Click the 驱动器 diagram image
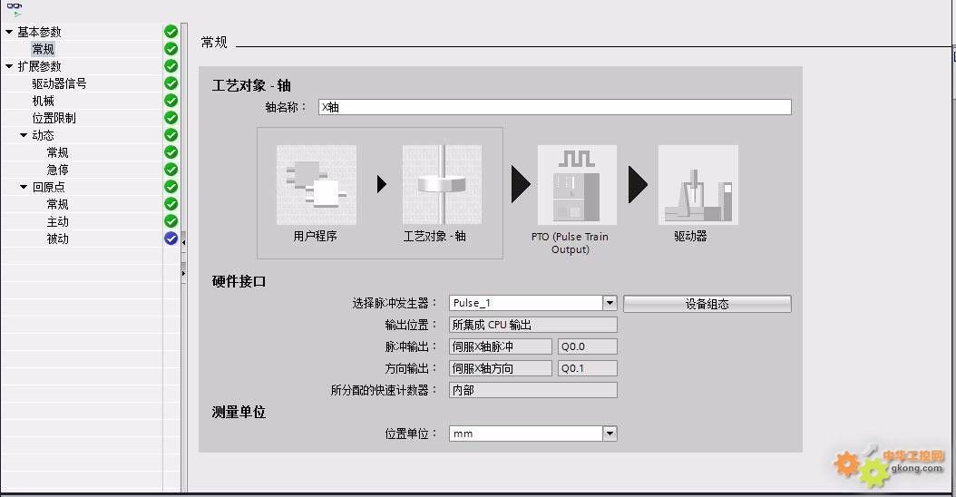Viewport: 956px width, 497px height. pyautogui.click(x=698, y=185)
